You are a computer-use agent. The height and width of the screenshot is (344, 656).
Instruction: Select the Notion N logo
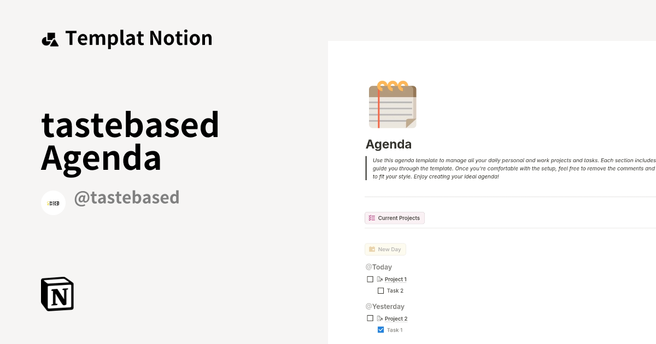point(56,294)
